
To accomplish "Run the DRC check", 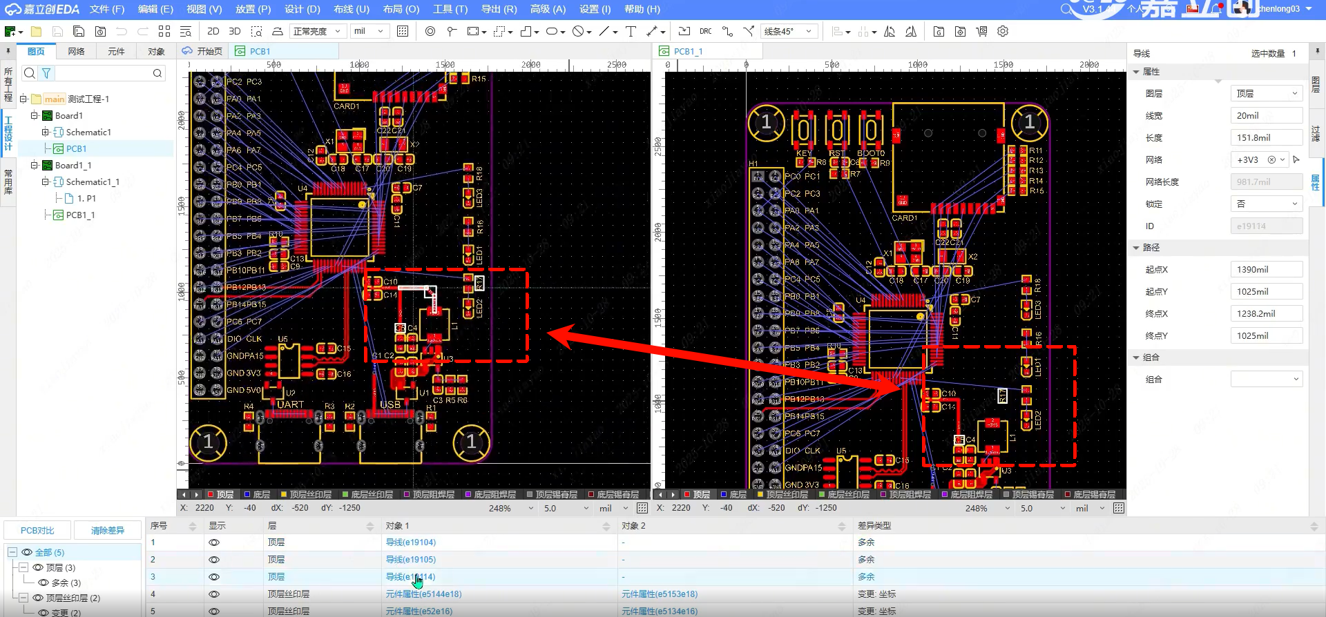I will (x=706, y=31).
